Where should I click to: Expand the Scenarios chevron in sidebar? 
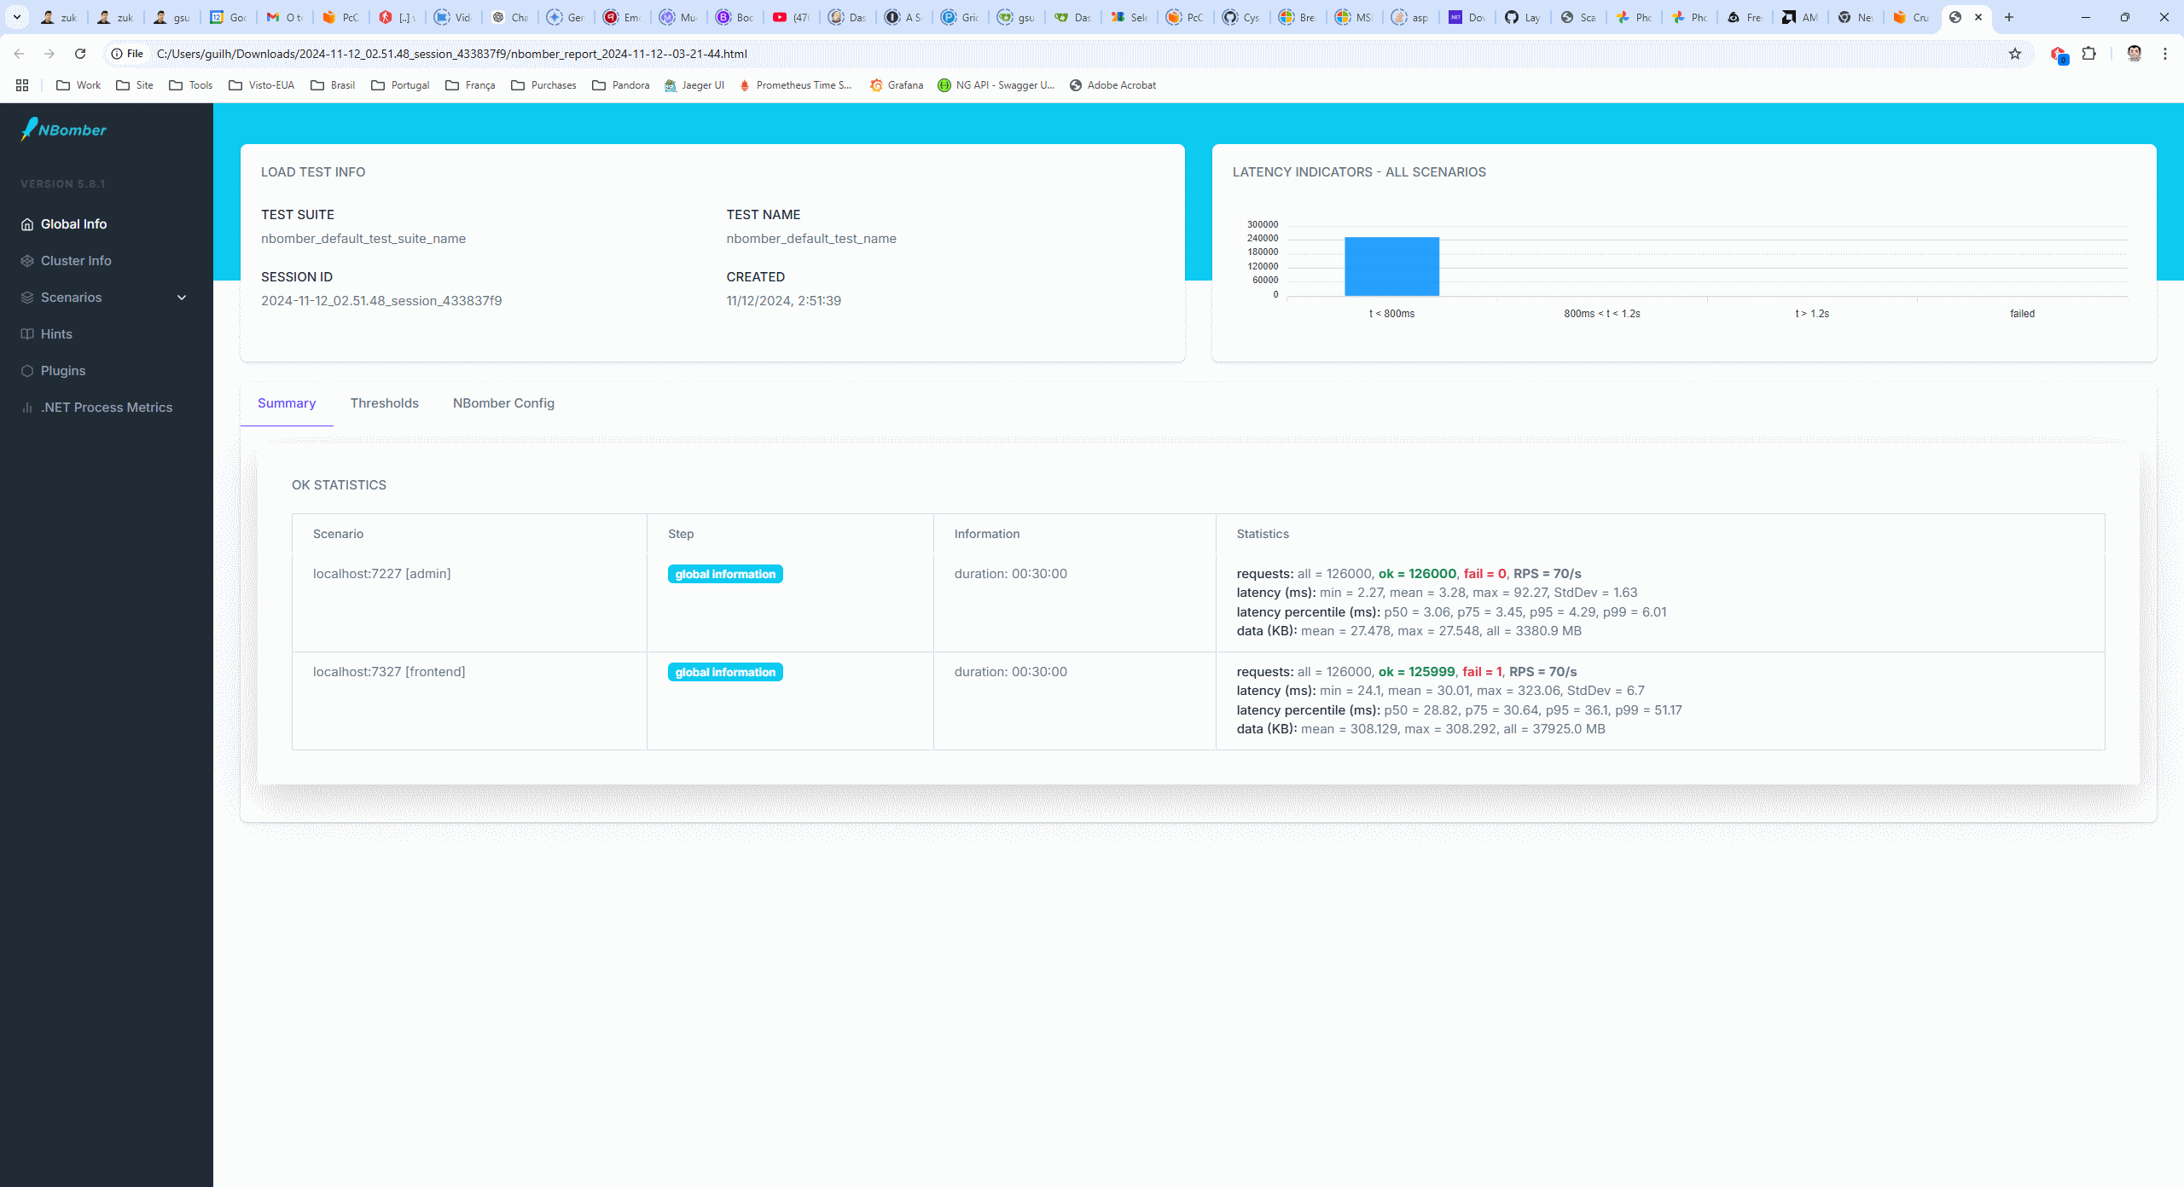(182, 298)
